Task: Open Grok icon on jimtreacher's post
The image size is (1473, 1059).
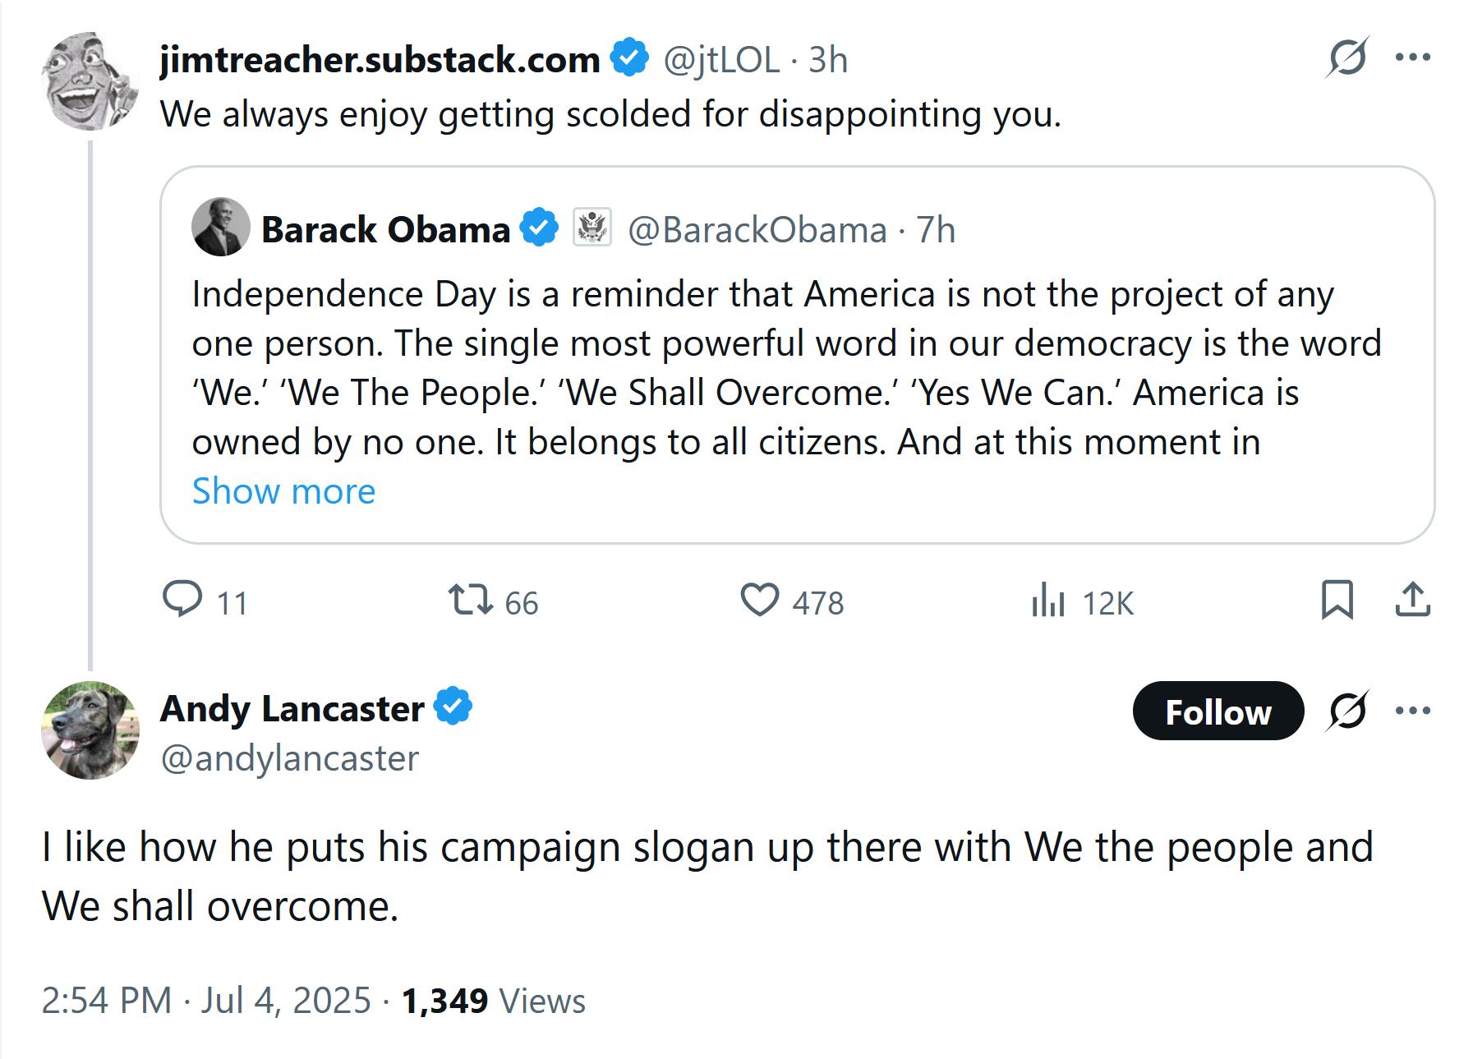Action: 1347,58
